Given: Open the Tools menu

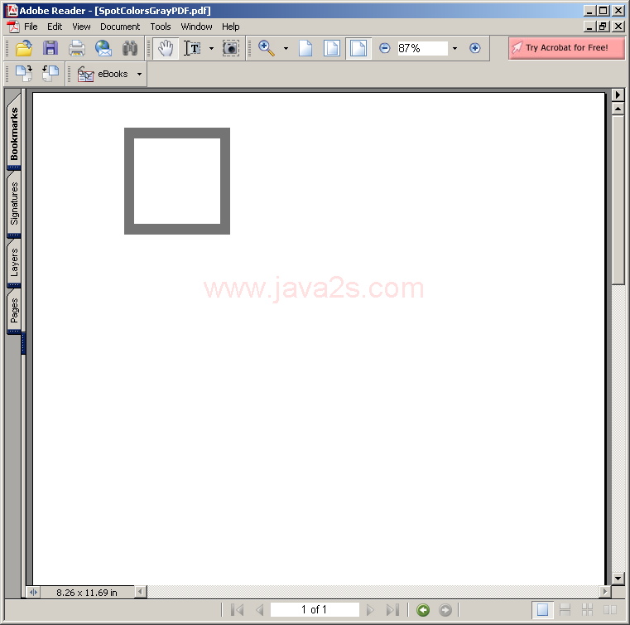Looking at the screenshot, I should [161, 27].
